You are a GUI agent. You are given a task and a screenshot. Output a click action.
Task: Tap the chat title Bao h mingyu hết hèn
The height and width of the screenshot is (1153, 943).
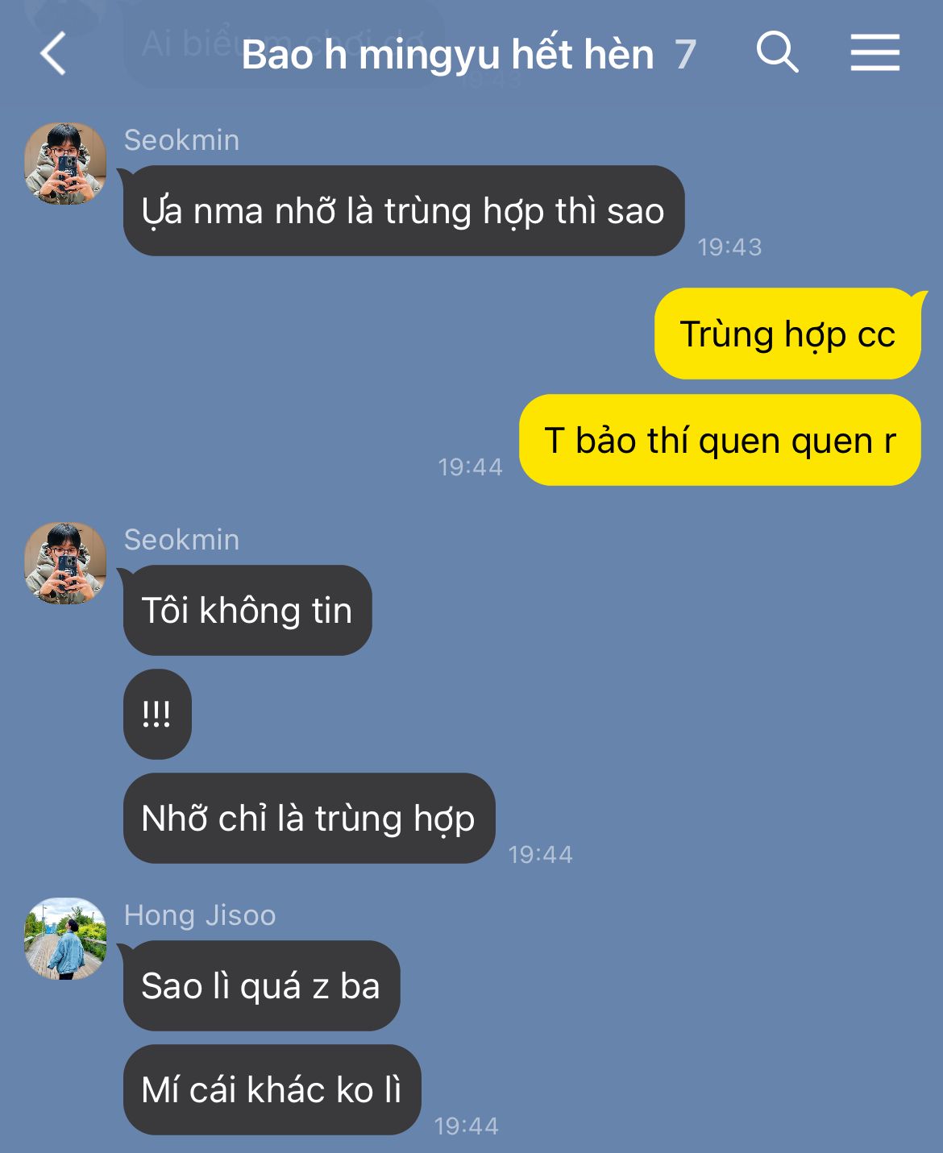[x=447, y=55]
